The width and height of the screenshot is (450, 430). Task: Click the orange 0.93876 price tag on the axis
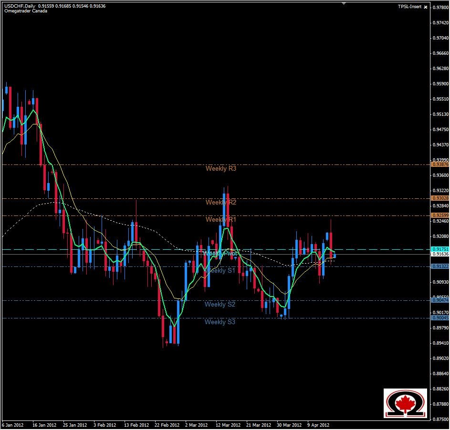440,164
